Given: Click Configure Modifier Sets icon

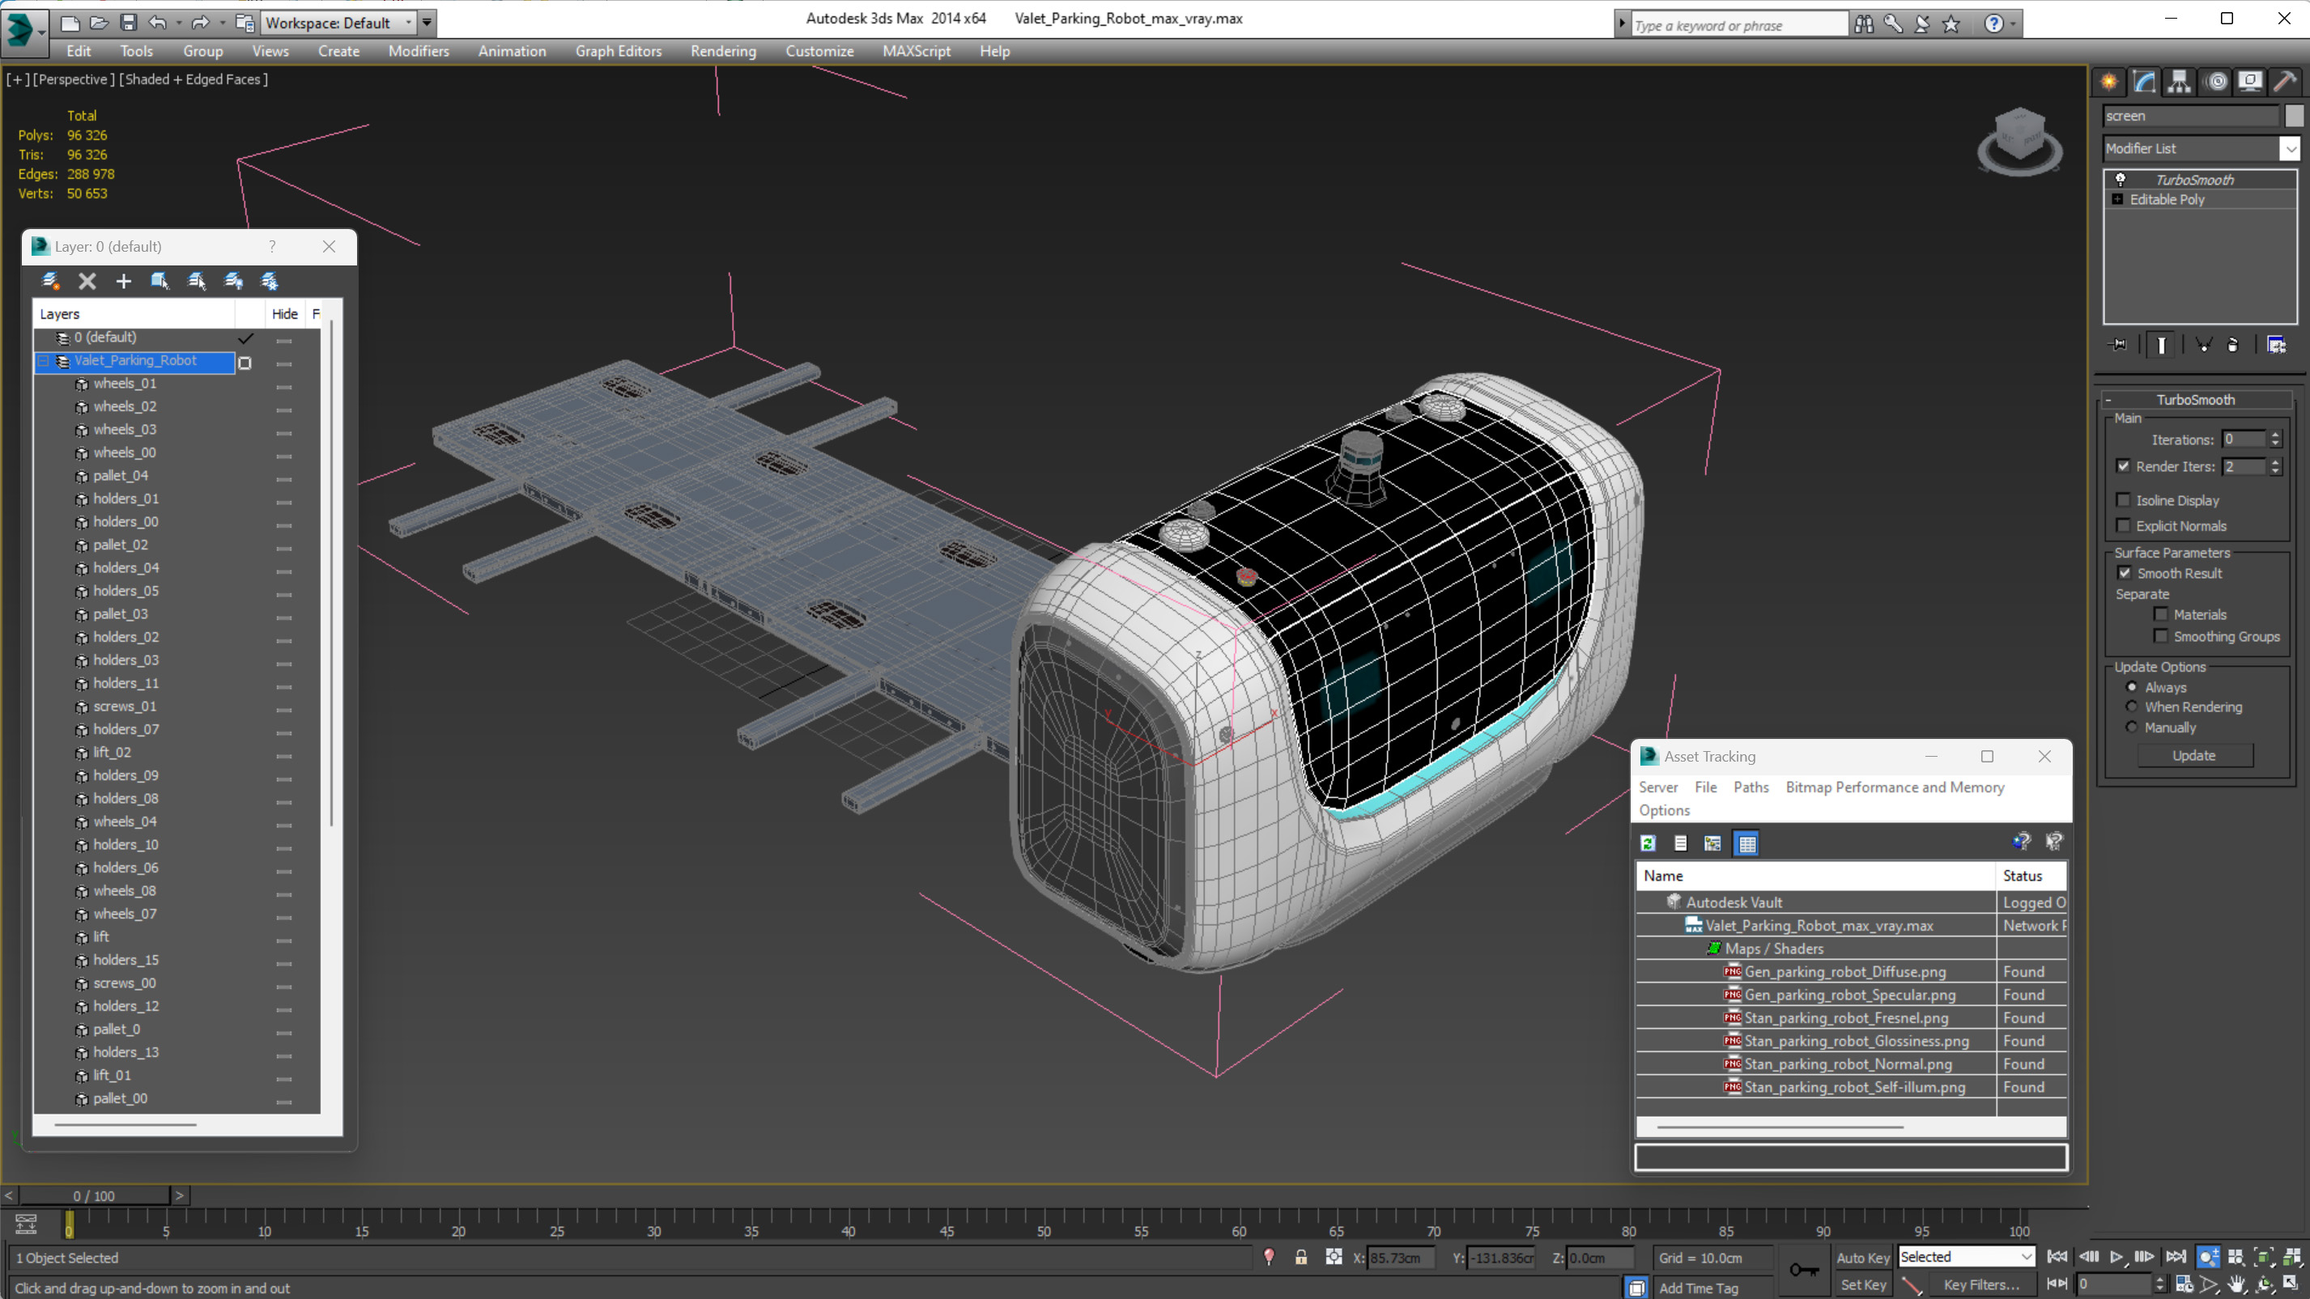Looking at the screenshot, I should coord(2276,344).
